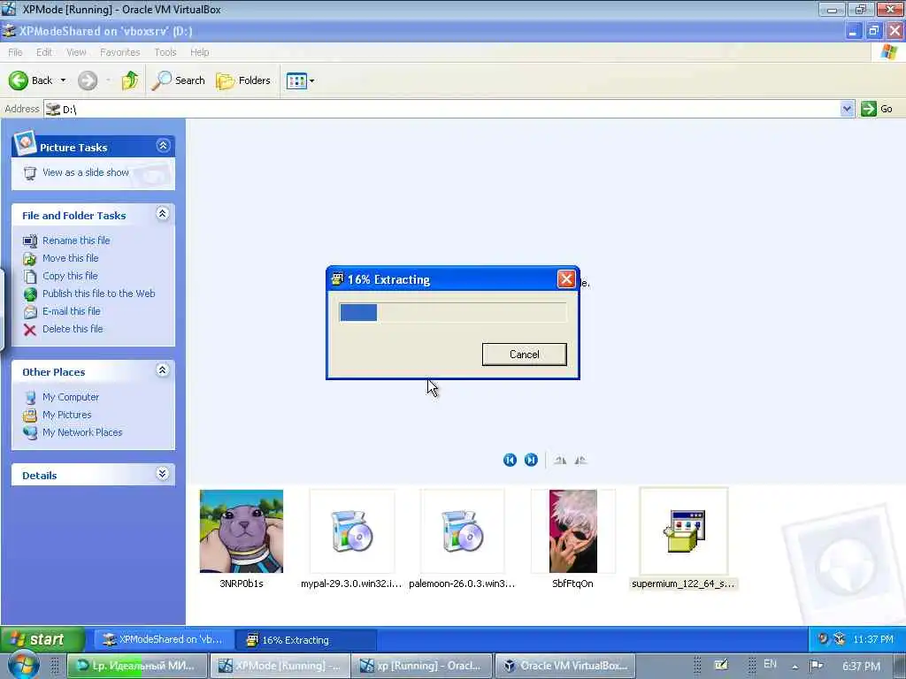The image size is (906, 679).
Task: Click E-mail this file
Action: (71, 311)
